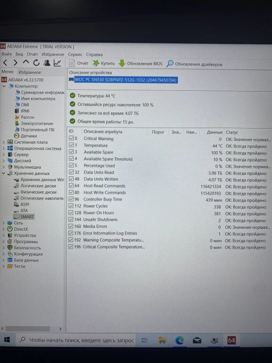Screen dimensions: 272x363
Task: Open the Сервис menu
Action: point(75,54)
